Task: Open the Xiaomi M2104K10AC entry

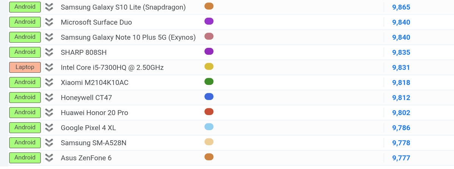Action: coord(95,83)
